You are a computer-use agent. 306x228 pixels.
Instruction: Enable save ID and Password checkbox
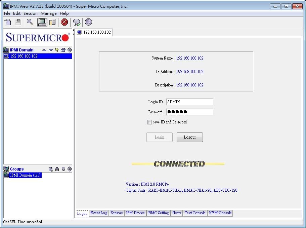[x=150, y=122]
